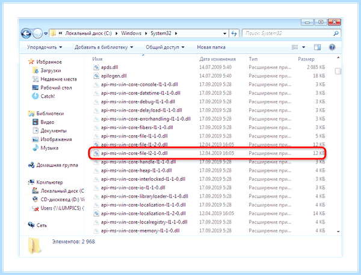
Task: Click the folder icon in address bar
Action: pyautogui.click(x=53, y=33)
